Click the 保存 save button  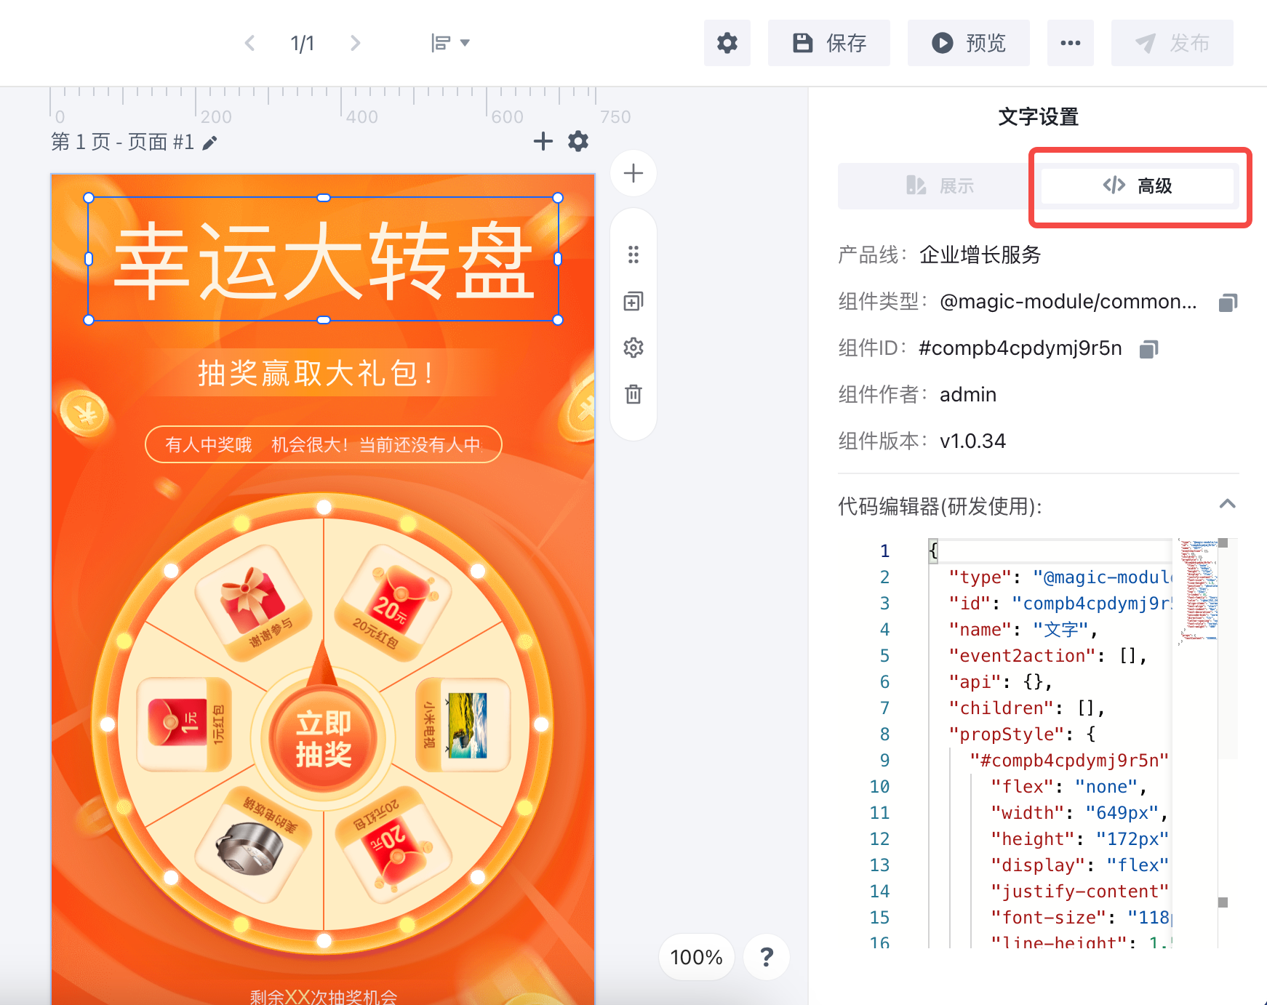click(829, 43)
